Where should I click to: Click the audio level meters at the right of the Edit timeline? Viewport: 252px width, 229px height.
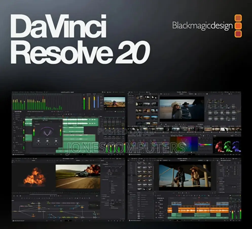pos(236,214)
